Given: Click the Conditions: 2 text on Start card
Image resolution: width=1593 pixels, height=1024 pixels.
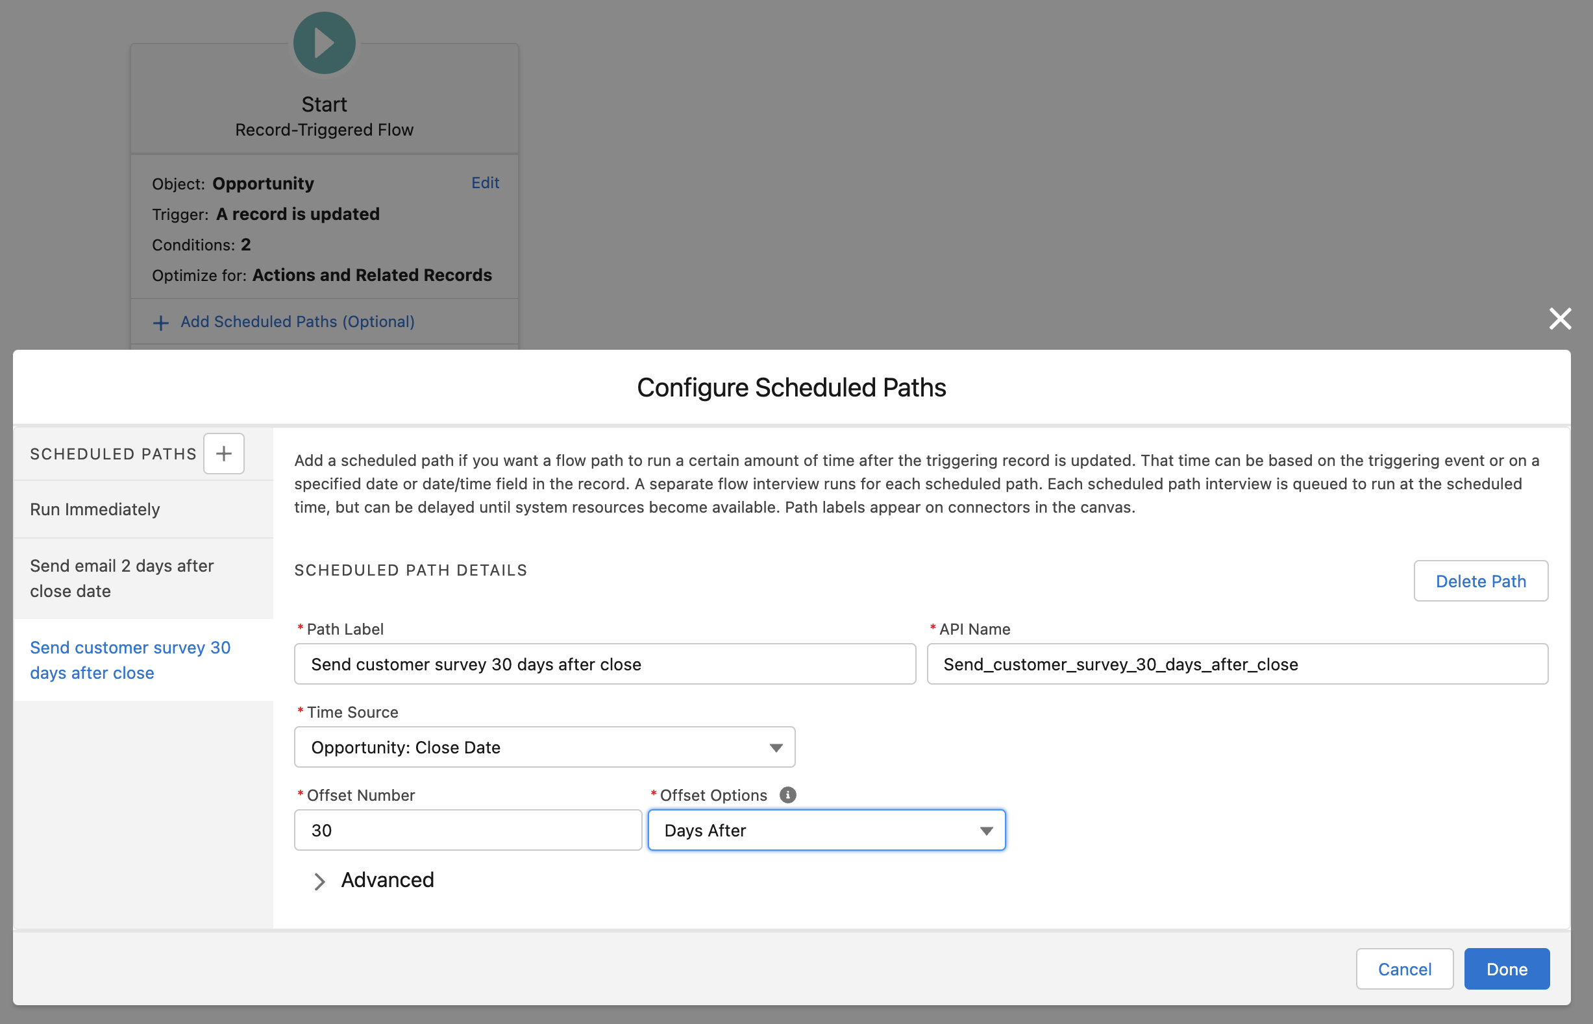Looking at the screenshot, I should [x=201, y=245].
